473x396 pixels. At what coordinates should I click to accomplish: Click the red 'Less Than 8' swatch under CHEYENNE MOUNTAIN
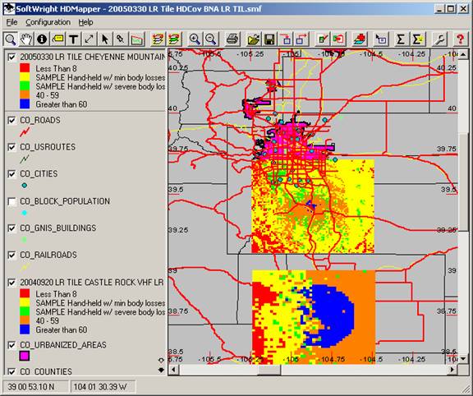click(x=25, y=67)
